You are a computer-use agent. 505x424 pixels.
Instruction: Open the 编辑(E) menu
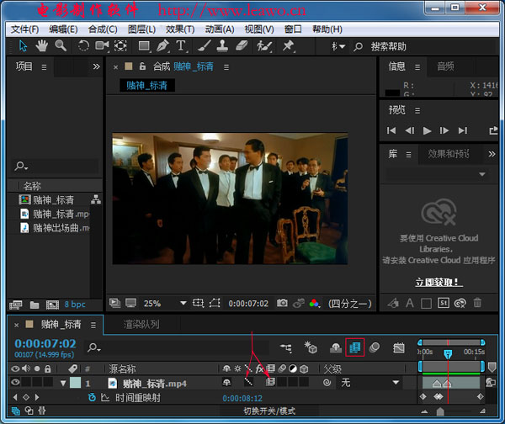coord(63,29)
